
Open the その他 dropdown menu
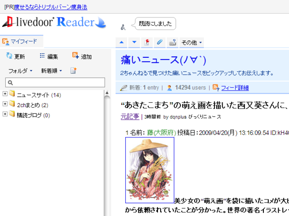(x=192, y=43)
